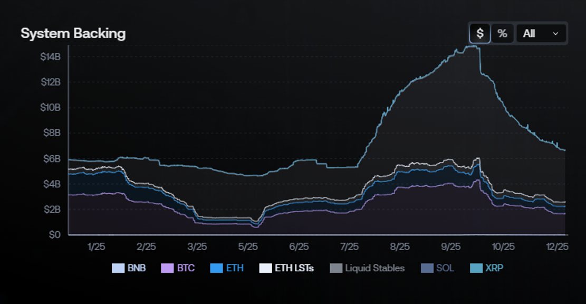Viewport: 586px width, 304px height.
Task: Click the blue ETH legend square
Action: (x=217, y=268)
